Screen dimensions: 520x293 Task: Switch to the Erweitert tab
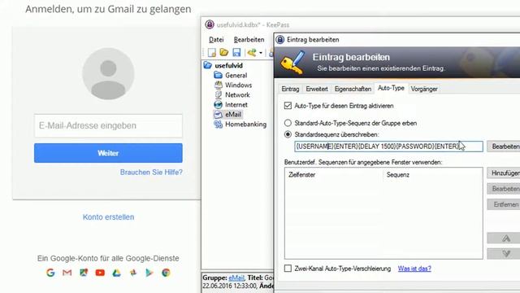[317, 89]
